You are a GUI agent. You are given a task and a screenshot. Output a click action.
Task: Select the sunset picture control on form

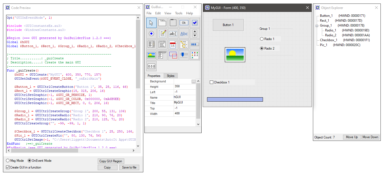click(x=235, y=55)
